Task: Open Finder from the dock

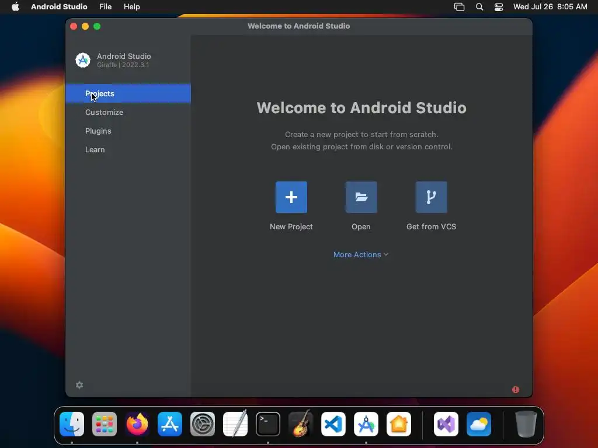Action: pyautogui.click(x=72, y=424)
